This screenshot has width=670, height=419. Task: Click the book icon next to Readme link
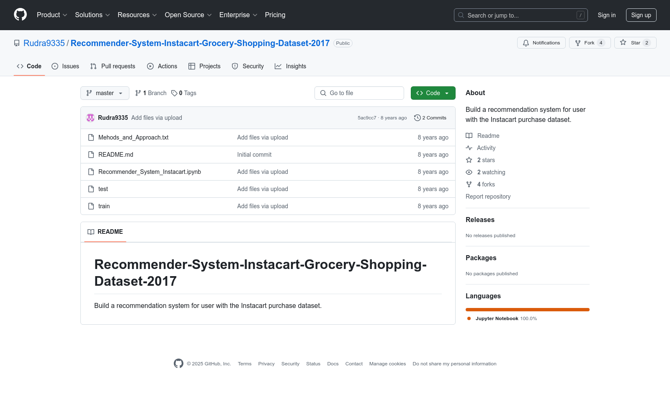(x=469, y=136)
